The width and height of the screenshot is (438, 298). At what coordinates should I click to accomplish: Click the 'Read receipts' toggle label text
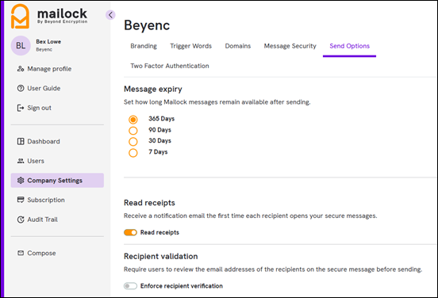pos(159,232)
